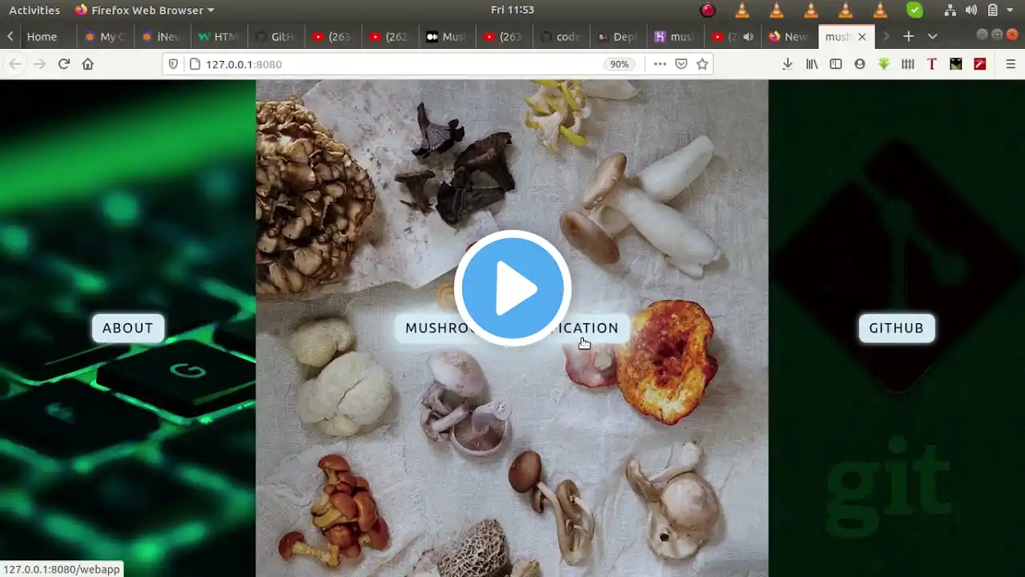
Task: Open the Firefox account menu
Action: [860, 64]
